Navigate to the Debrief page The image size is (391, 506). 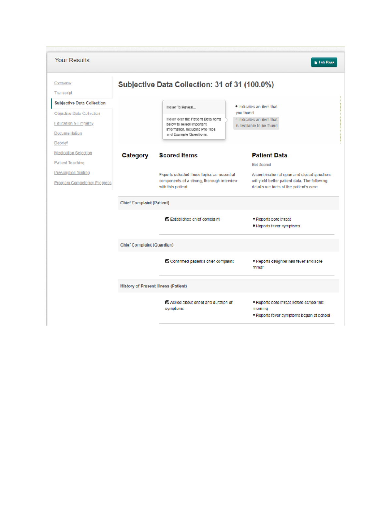point(61,143)
